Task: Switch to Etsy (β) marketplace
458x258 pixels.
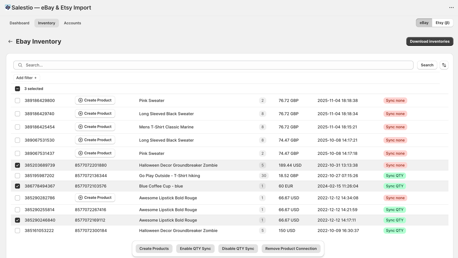Action: coord(442,23)
